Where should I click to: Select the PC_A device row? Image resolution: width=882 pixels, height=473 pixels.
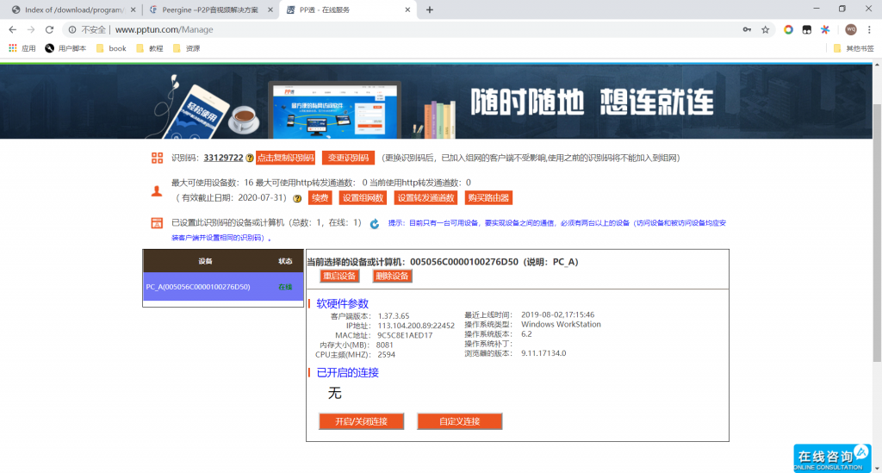pyautogui.click(x=223, y=287)
